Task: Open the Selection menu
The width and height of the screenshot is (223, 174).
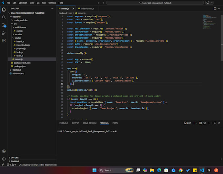Action: (x=23, y=3)
